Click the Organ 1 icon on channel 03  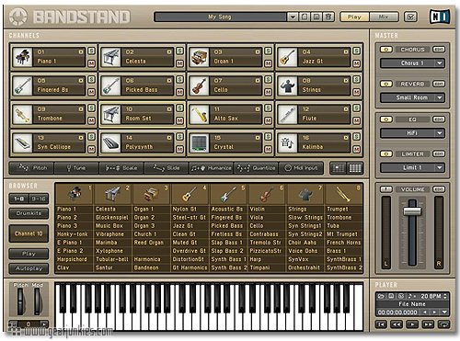coord(199,57)
